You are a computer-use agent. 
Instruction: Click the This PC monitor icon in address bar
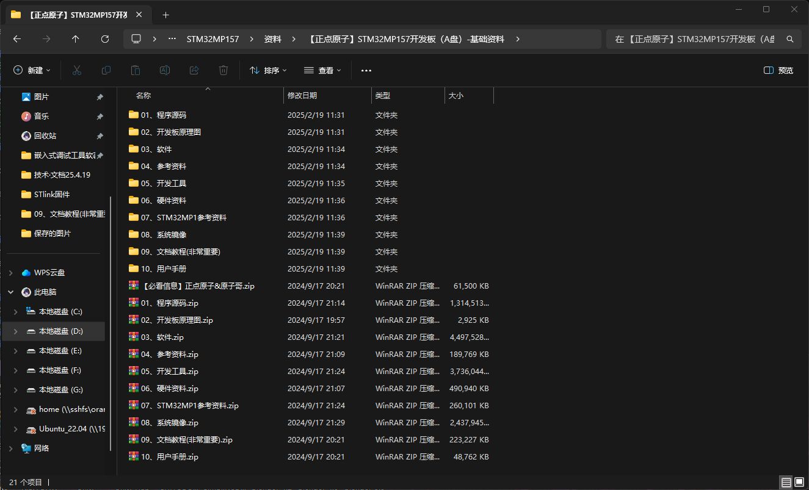(136, 38)
